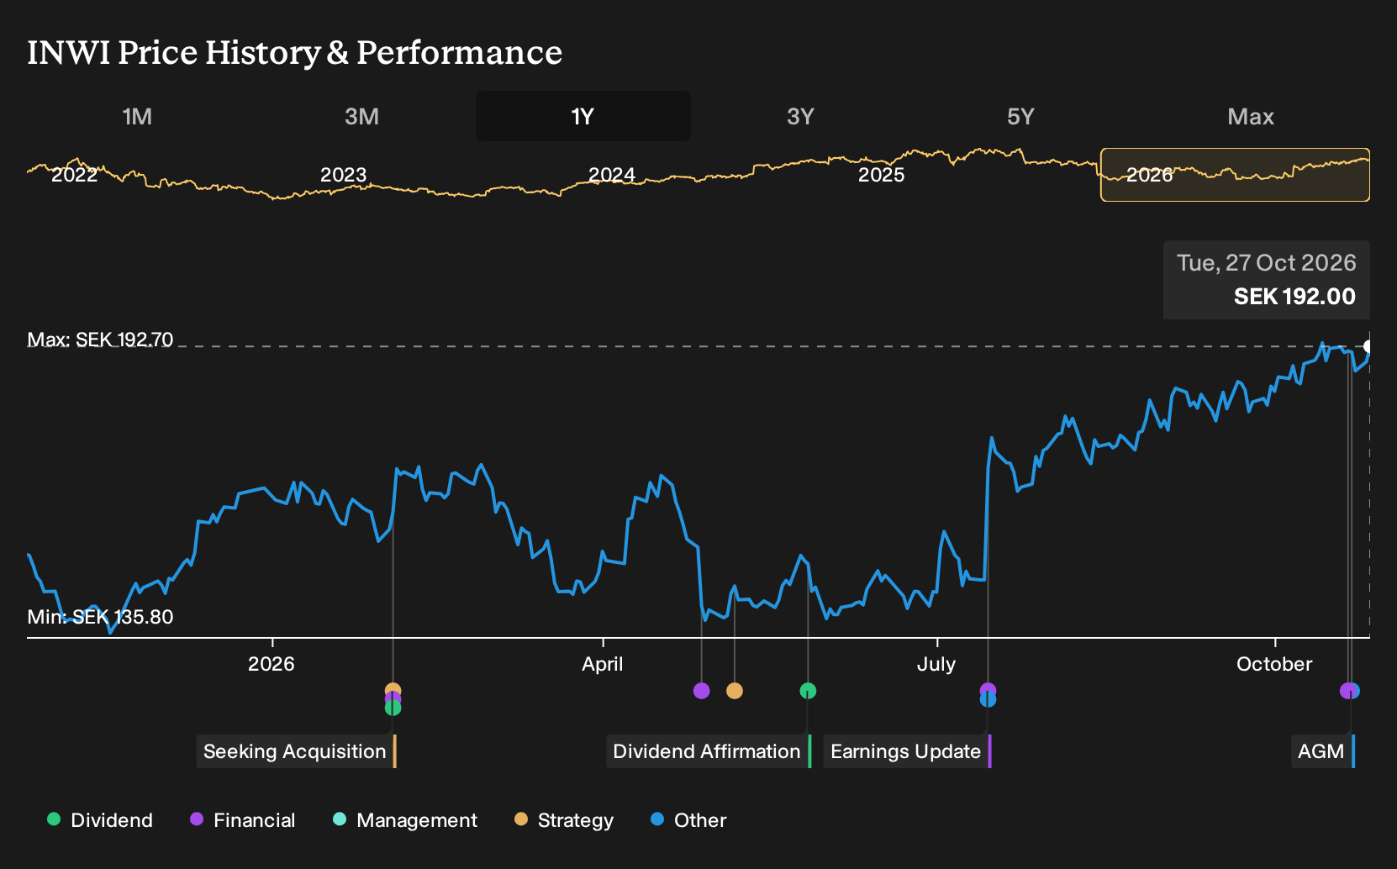Jump to 2023 in overview chart

343,175
